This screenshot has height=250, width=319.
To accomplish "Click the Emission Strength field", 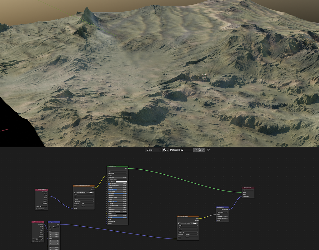I will pyautogui.click(x=117, y=215).
